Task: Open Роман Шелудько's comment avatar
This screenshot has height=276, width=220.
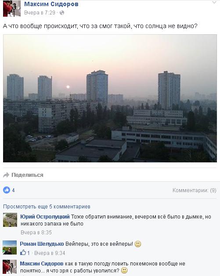Action: (x=10, y=247)
